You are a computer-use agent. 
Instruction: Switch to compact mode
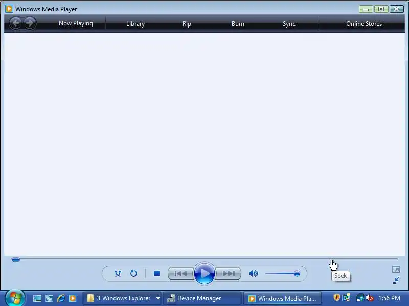pos(396,280)
